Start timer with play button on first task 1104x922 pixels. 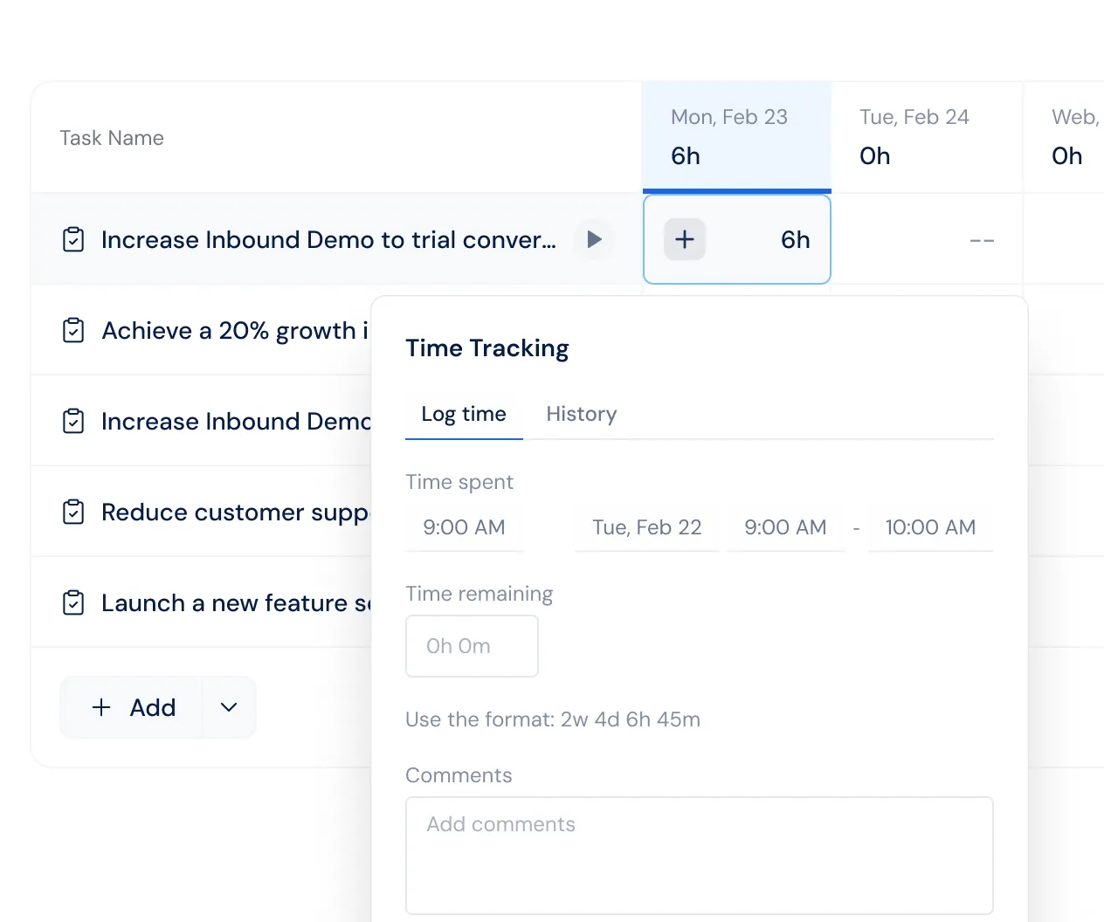click(595, 239)
